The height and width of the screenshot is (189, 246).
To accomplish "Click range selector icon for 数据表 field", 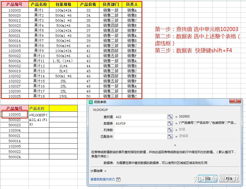I will click(170, 124).
